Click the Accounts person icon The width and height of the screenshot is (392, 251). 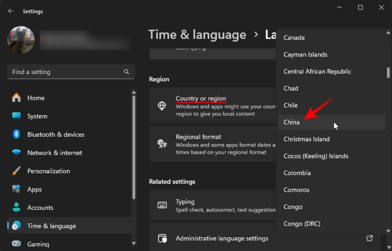point(16,207)
